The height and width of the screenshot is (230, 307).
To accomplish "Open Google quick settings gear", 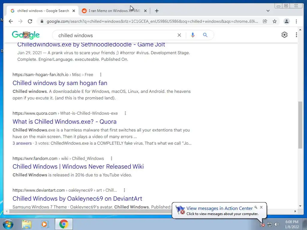I will pos(285,35).
